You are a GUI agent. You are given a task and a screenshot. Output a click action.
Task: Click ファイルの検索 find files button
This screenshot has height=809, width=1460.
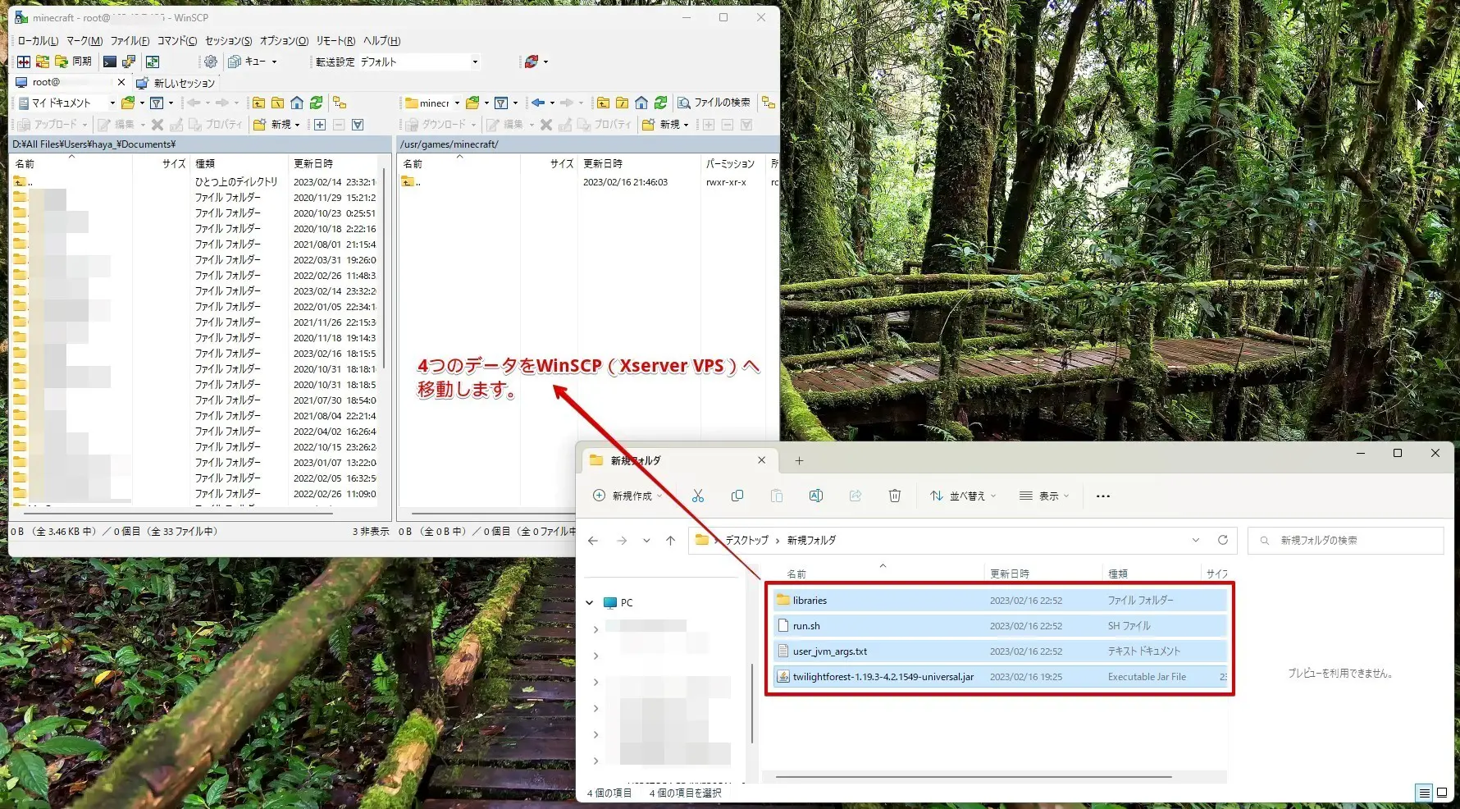click(x=714, y=103)
